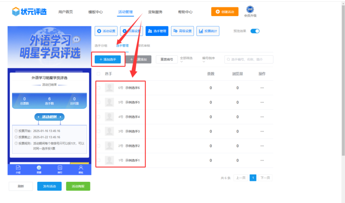The image size is (345, 203).
Task: Click the contestant search input field
Action: pos(251,59)
